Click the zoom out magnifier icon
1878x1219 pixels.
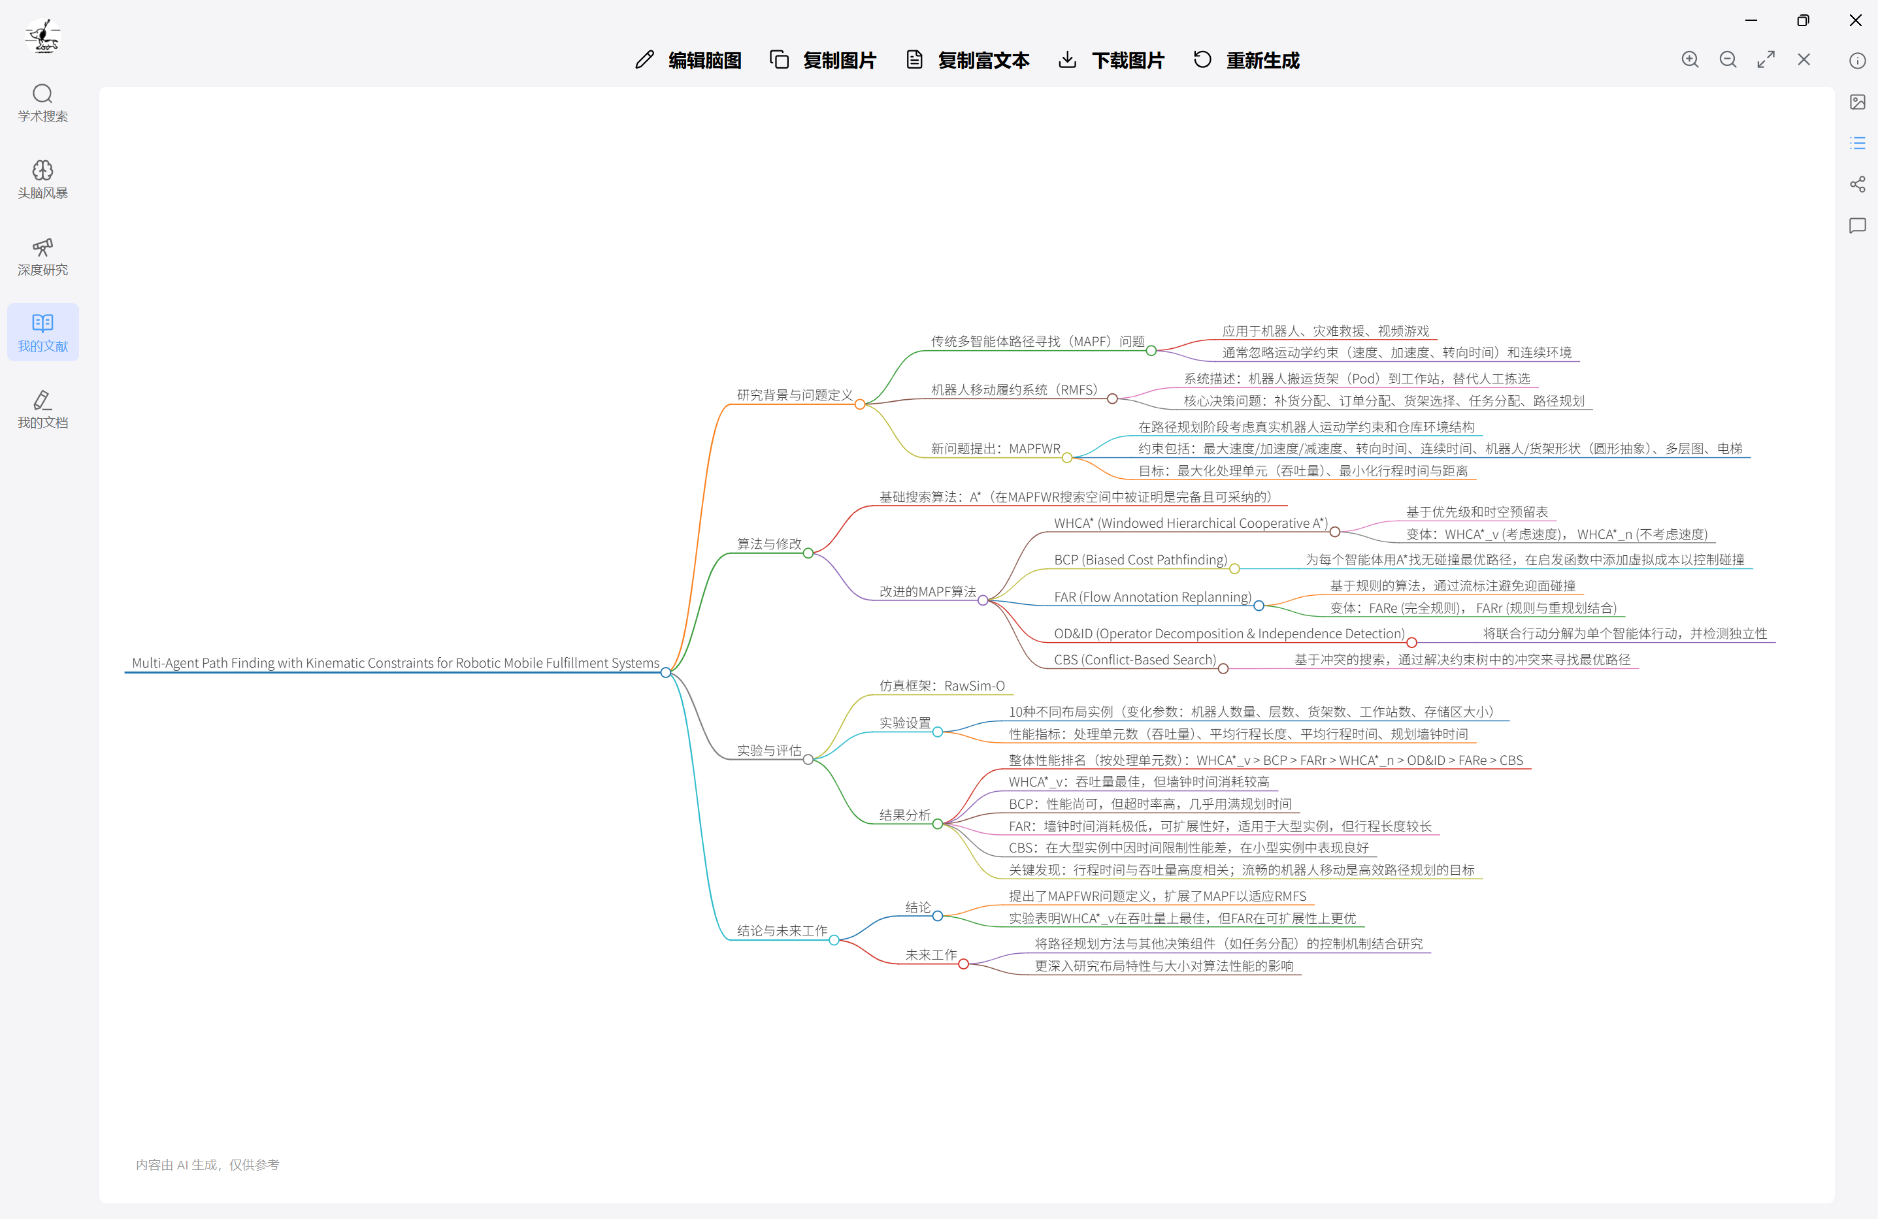[x=1727, y=60]
